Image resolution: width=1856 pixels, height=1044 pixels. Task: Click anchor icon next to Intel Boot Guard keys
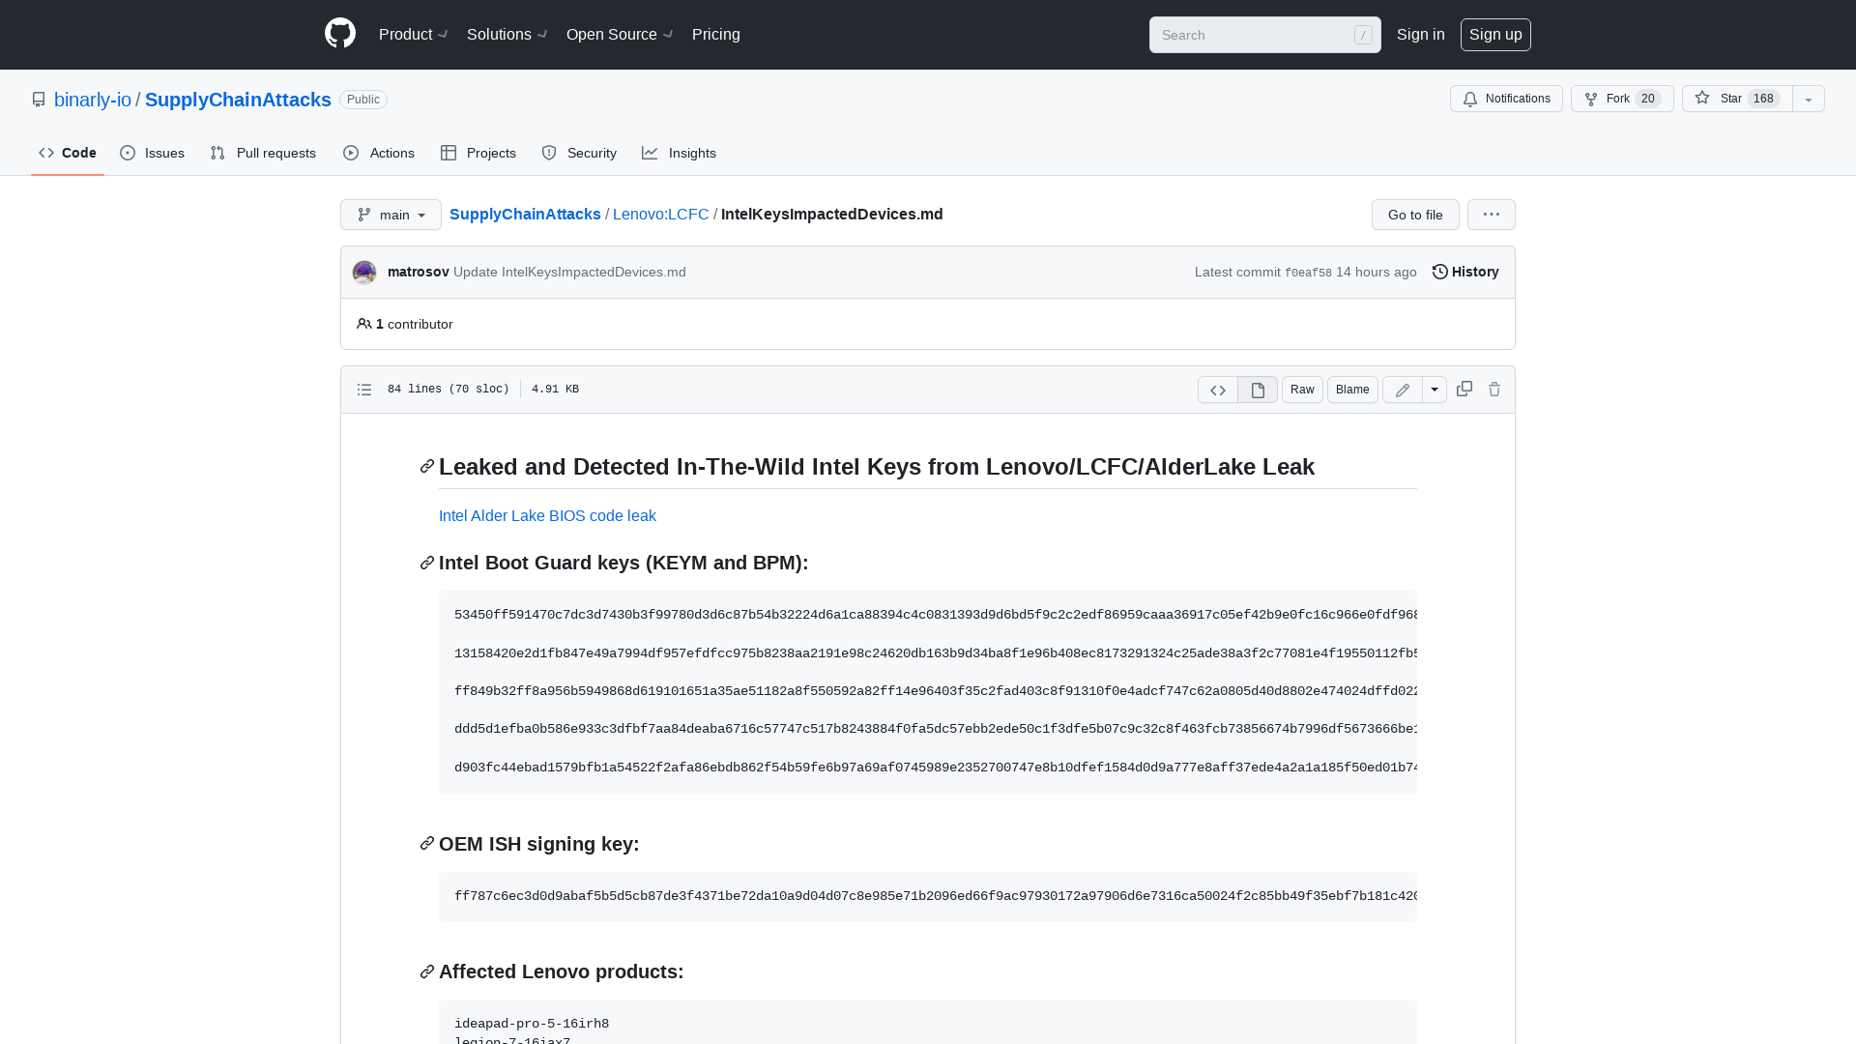[427, 563]
